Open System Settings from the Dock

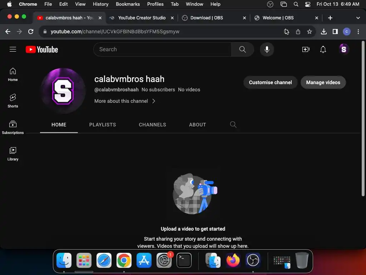pos(164,260)
